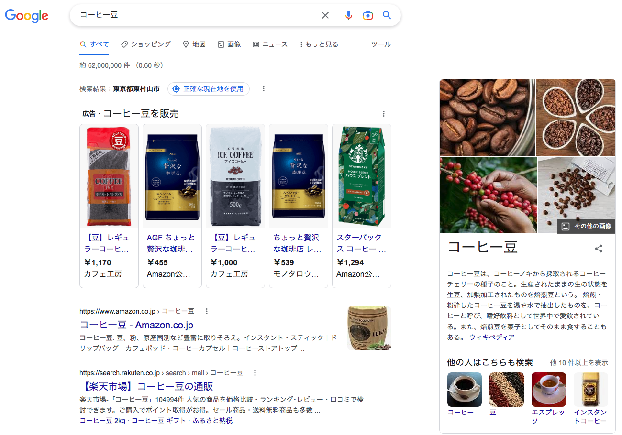
Task: Switch to the 画像 tab
Action: click(x=229, y=44)
